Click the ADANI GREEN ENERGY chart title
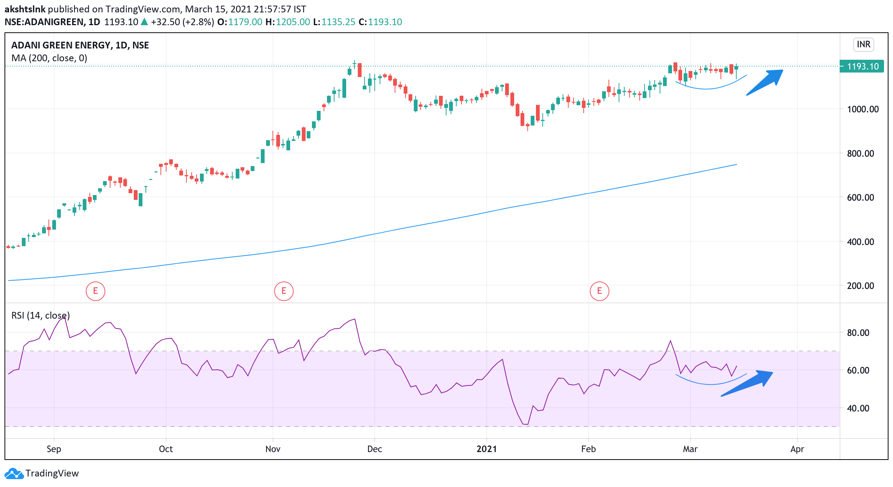The height and width of the screenshot is (487, 893). [80, 45]
